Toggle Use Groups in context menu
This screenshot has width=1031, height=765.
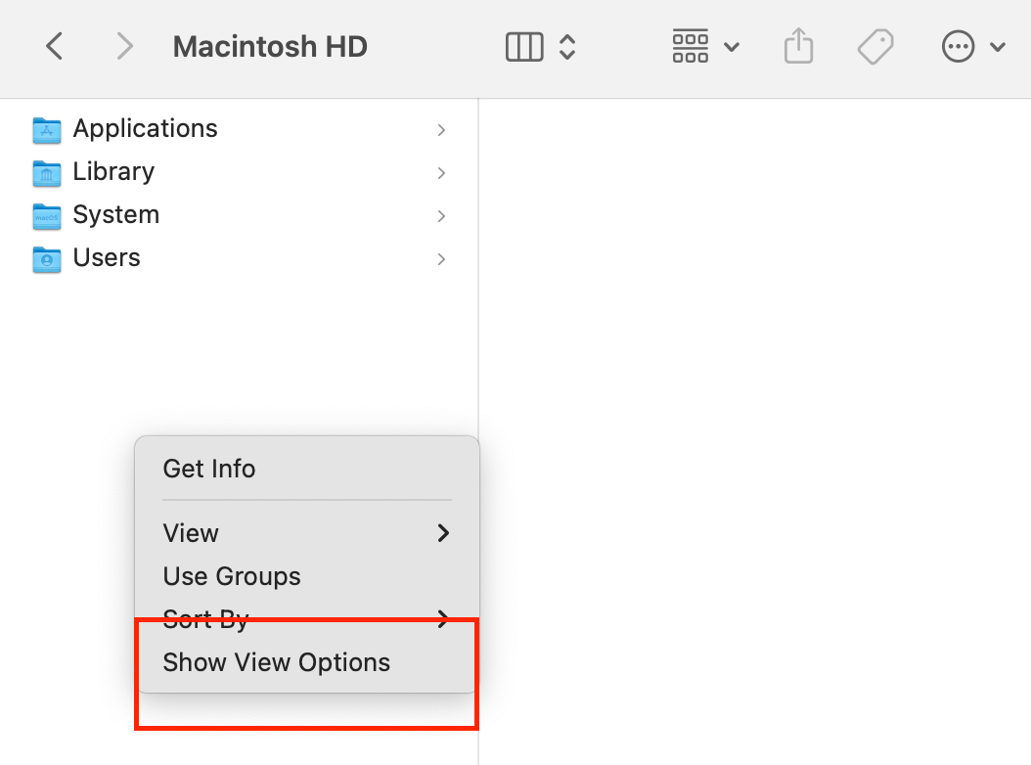pyautogui.click(x=232, y=576)
